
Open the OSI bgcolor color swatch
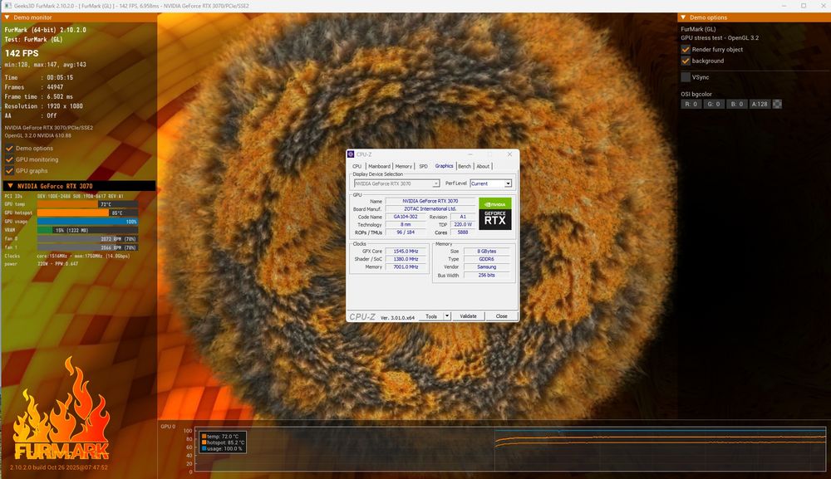tap(777, 105)
